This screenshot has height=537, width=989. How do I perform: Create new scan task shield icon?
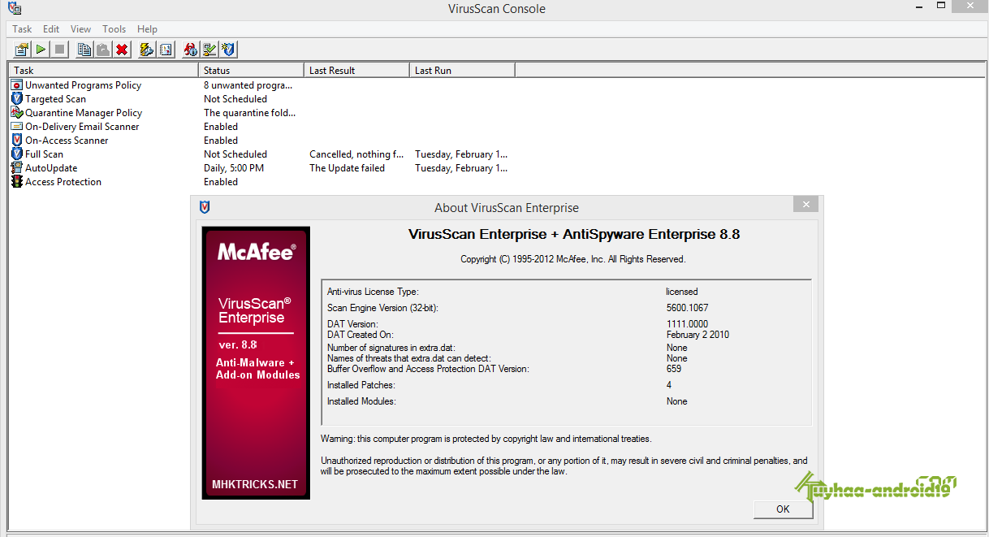click(228, 50)
